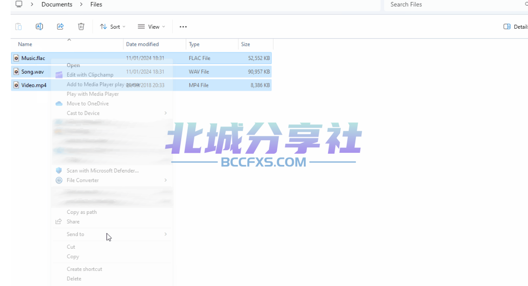Choose Copy as path
Screen dimensions: 528x286
[112, 212]
